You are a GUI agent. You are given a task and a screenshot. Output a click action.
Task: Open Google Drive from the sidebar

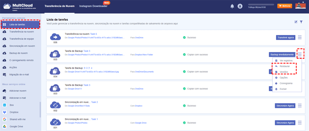point(16,126)
